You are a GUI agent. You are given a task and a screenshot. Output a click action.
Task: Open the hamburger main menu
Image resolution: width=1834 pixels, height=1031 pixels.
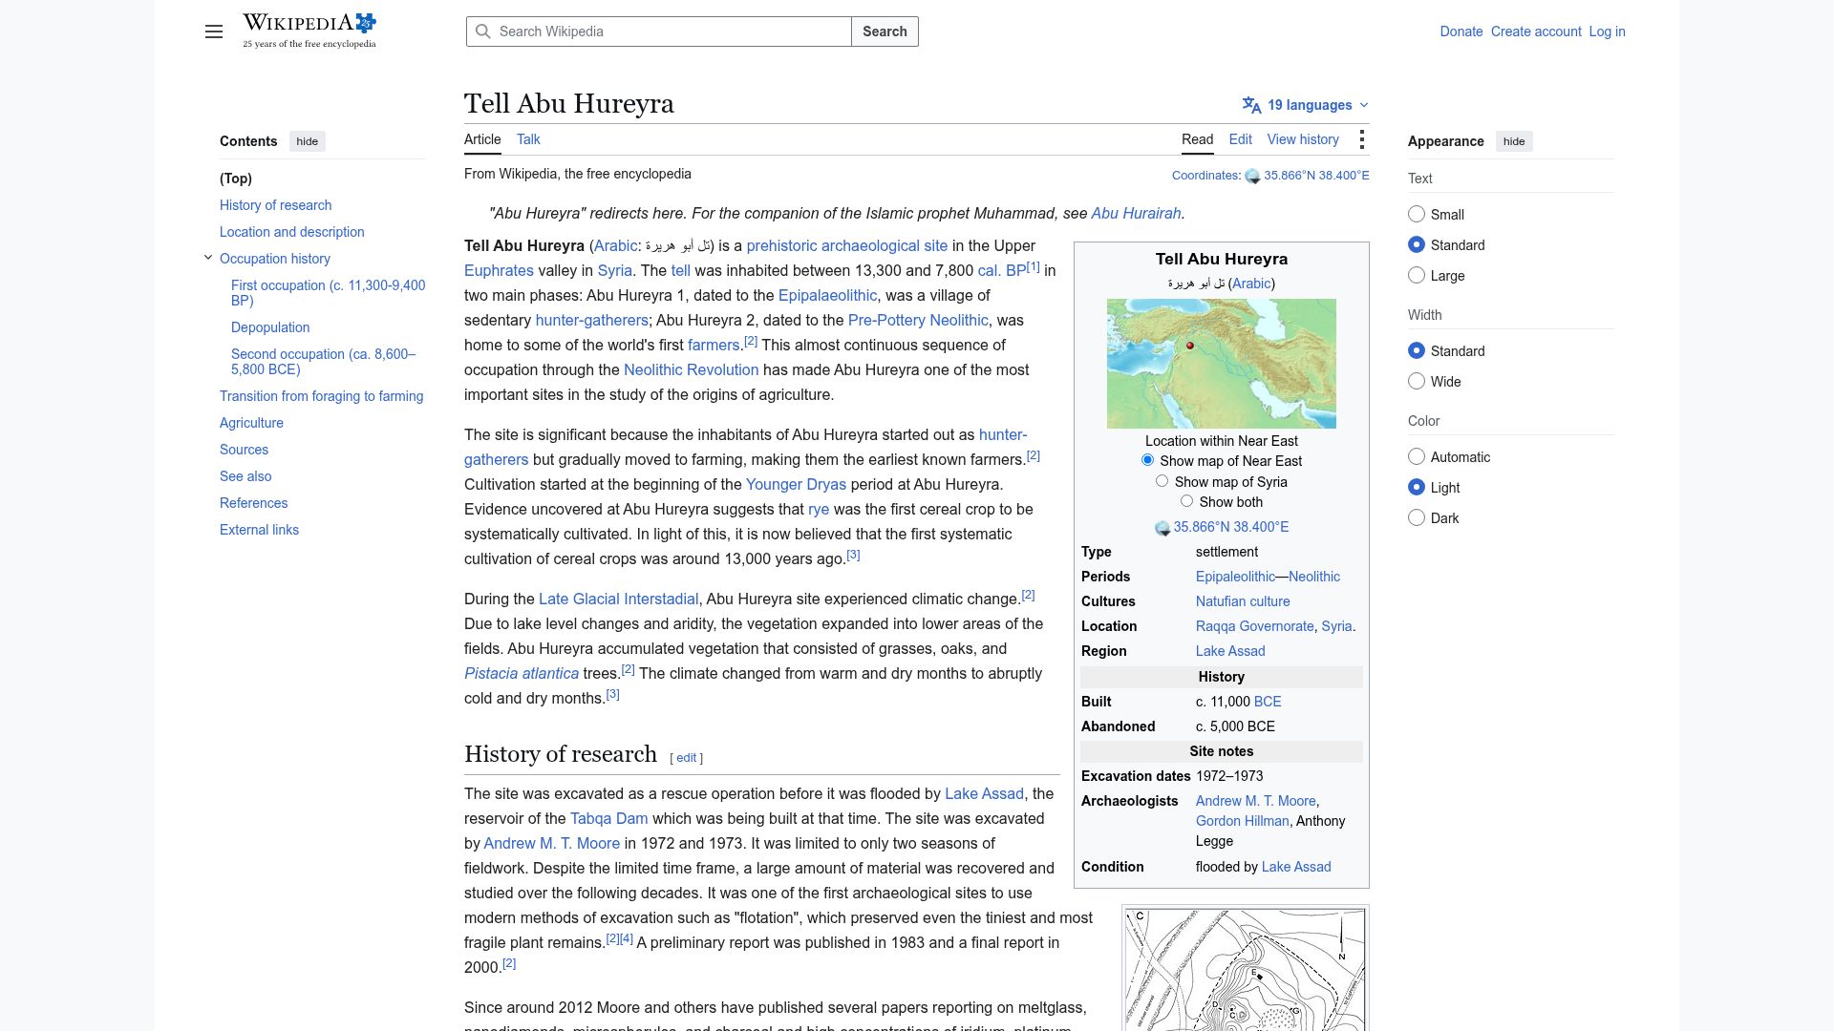214,32
